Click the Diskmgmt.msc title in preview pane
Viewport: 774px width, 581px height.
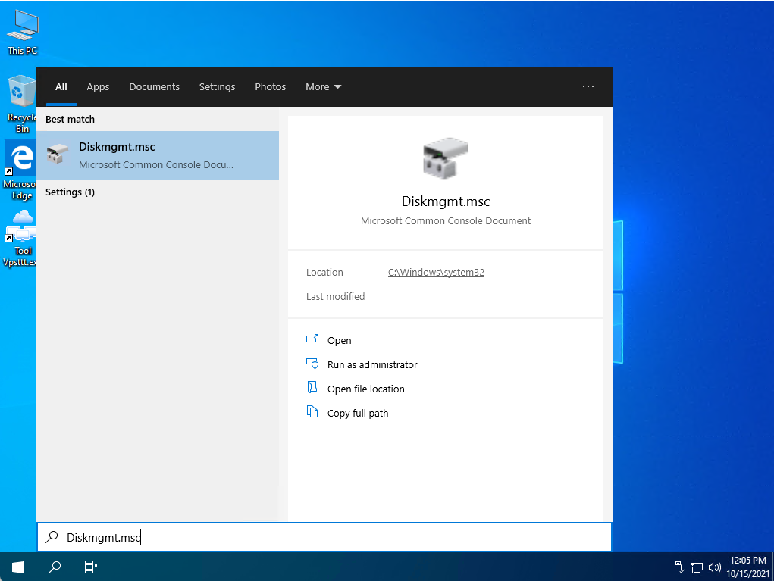tap(445, 201)
